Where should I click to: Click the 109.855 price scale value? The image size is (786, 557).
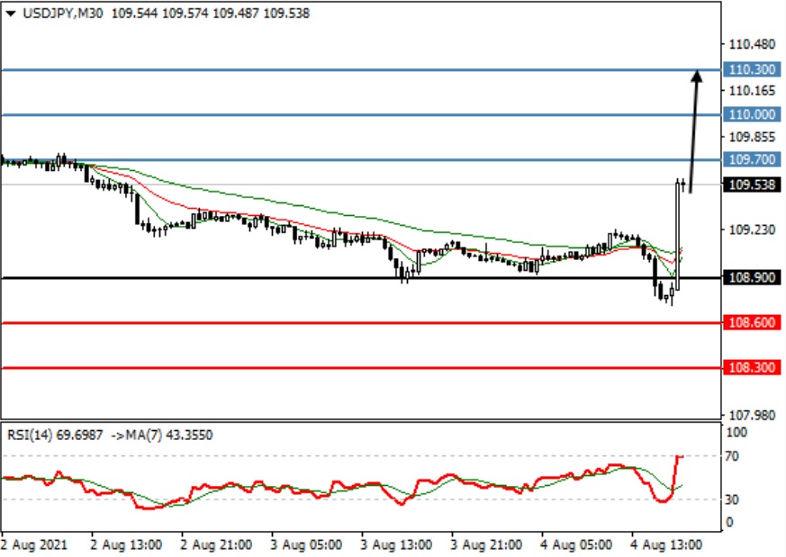coord(752,137)
